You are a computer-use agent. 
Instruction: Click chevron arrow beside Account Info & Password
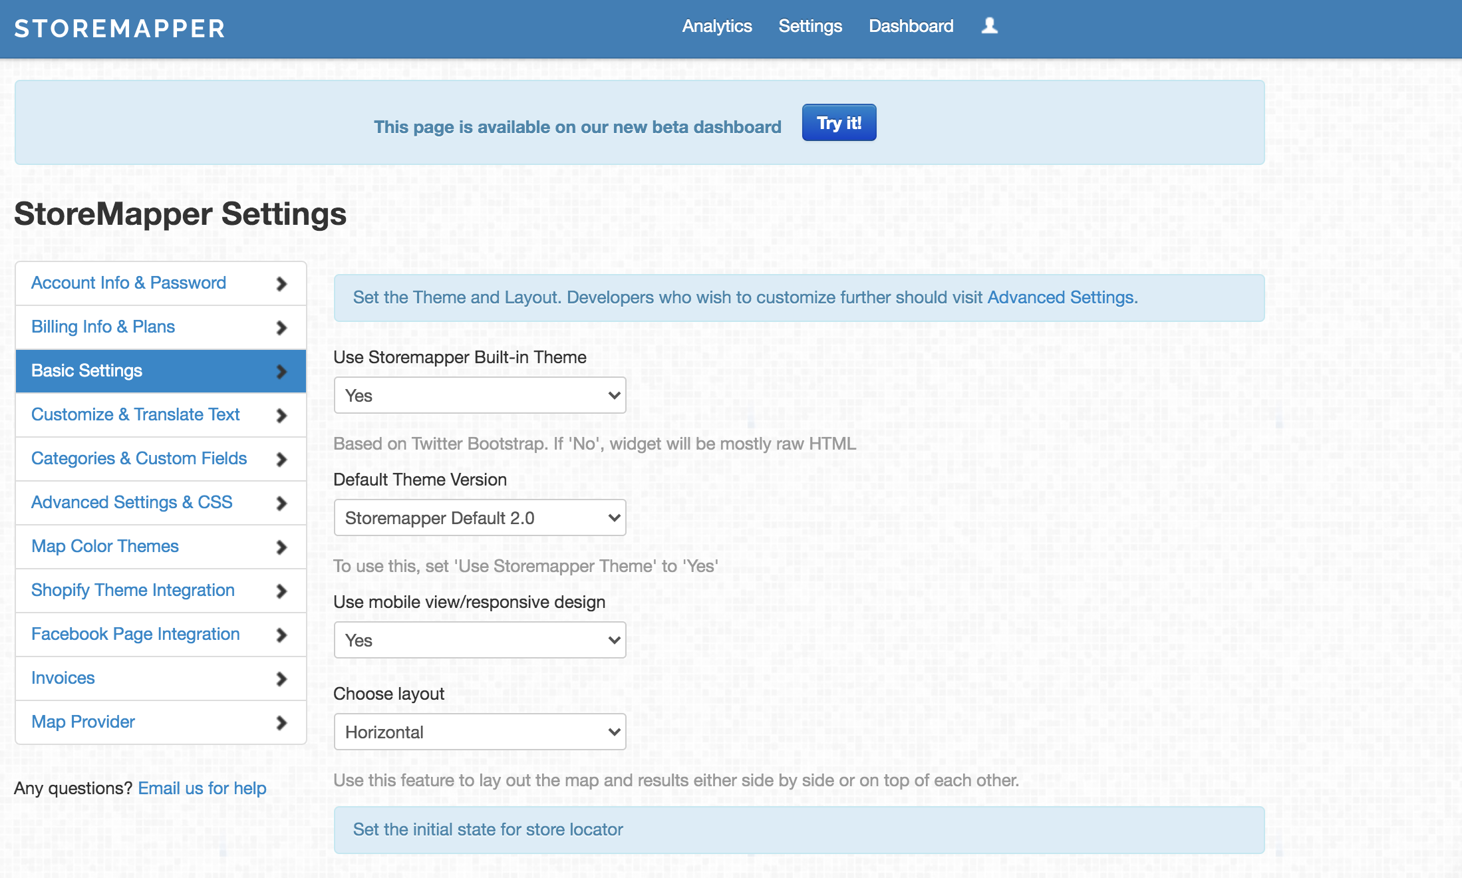(x=281, y=284)
